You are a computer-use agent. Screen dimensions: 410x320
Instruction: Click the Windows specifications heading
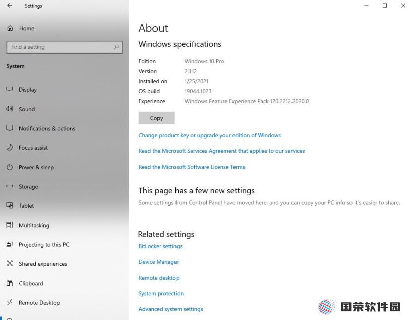180,44
